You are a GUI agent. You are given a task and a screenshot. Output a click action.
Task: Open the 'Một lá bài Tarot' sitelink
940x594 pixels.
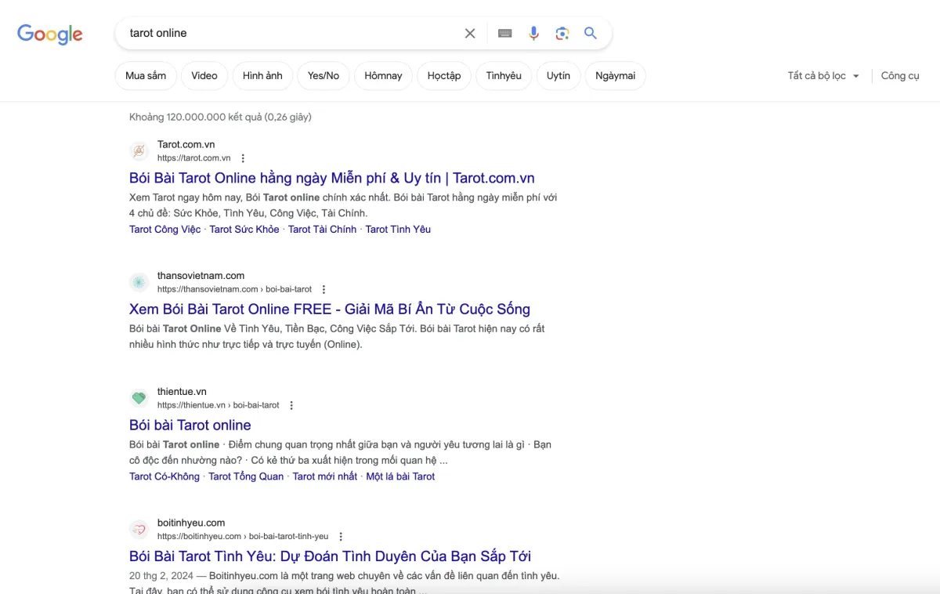(400, 476)
